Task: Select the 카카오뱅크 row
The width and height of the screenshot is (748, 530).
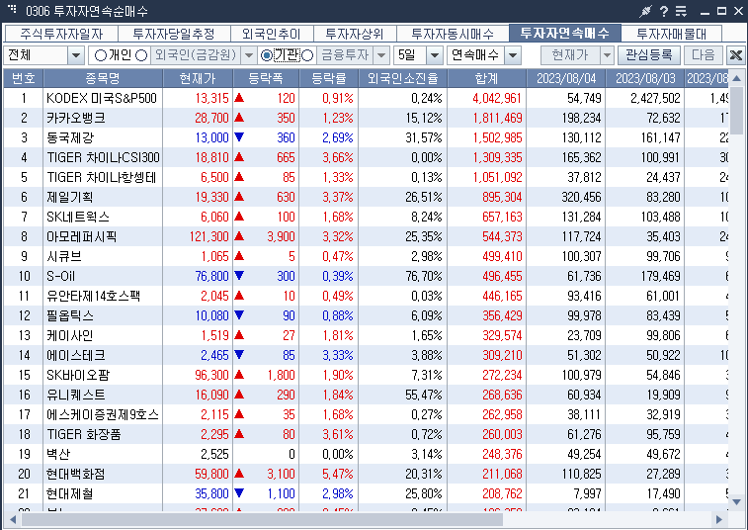Action: pyautogui.click(x=366, y=118)
